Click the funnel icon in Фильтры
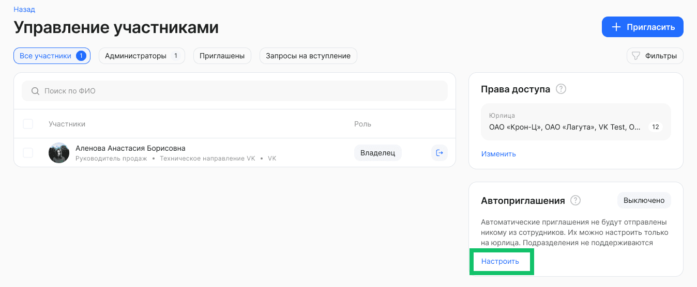Screen dimensions: 697x287 coord(637,56)
